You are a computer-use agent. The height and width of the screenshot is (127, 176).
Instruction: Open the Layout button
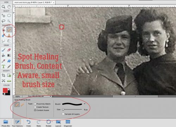click(58, 123)
